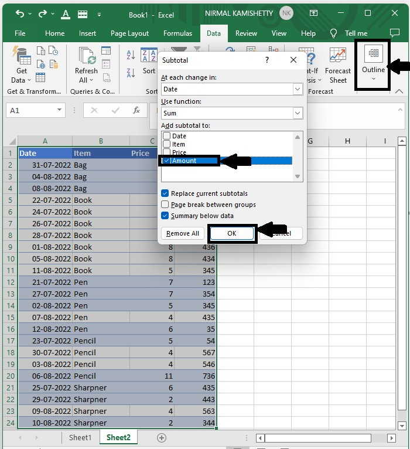The width and height of the screenshot is (410, 449).
Task: Sort A to Z ascending icon
Action: [131, 55]
